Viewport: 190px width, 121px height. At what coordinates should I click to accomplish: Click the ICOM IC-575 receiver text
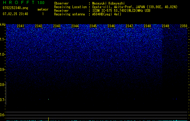coord(121,11)
